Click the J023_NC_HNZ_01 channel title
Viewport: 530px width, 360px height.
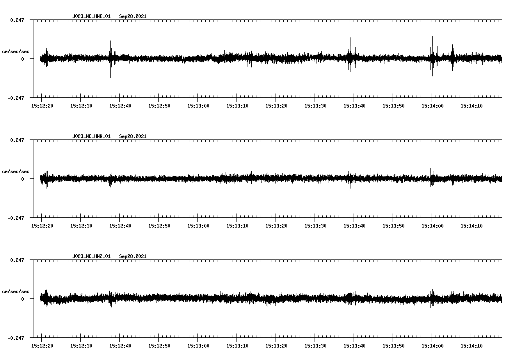[91, 256]
